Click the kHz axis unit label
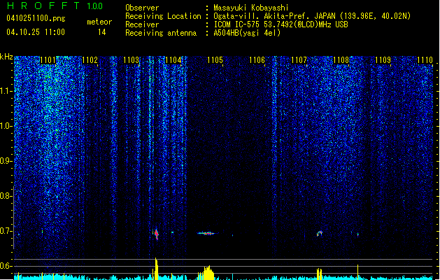 [x=6, y=57]
